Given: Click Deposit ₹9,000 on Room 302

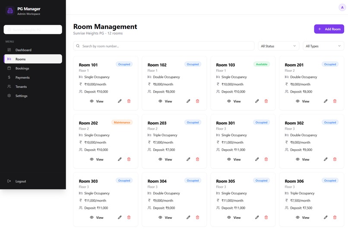Looking at the screenshot, I should [x=301, y=150].
